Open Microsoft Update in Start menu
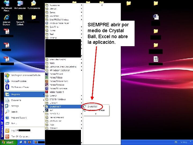The width and height of the screenshot is (193, 145). pyautogui.click(x=25, y=81)
